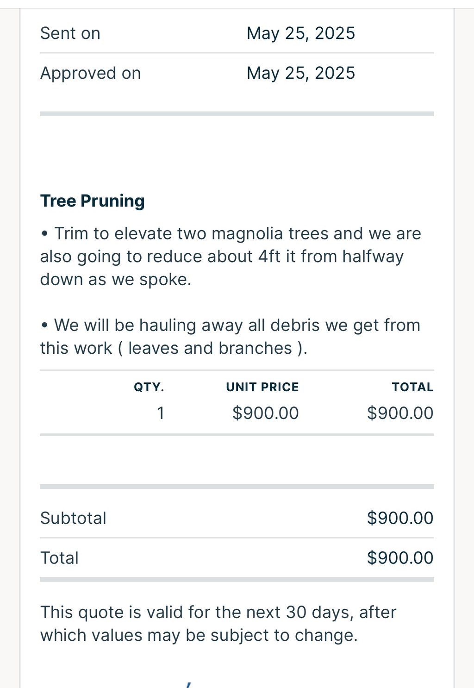Select the Subtotal amount $900.00

click(400, 518)
